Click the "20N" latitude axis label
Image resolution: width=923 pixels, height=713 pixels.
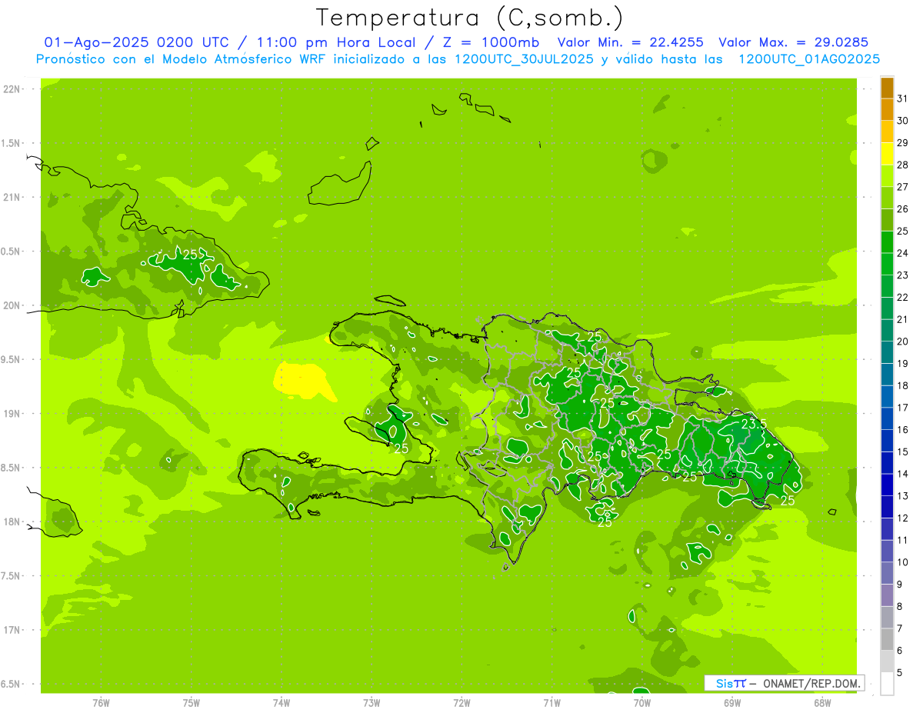coord(11,305)
